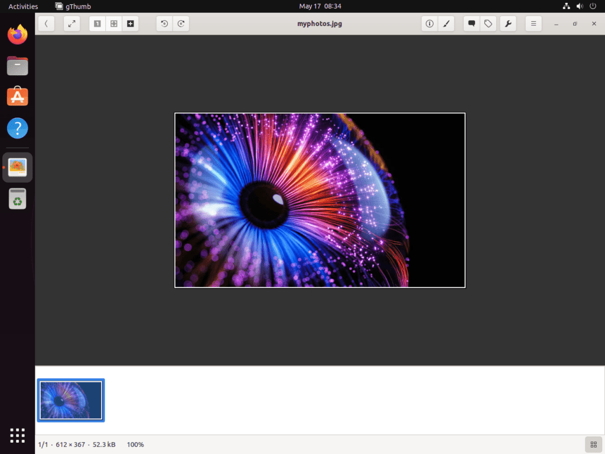Fit the image to the window
Image resolution: width=605 pixels, height=454 pixels.
(113, 24)
